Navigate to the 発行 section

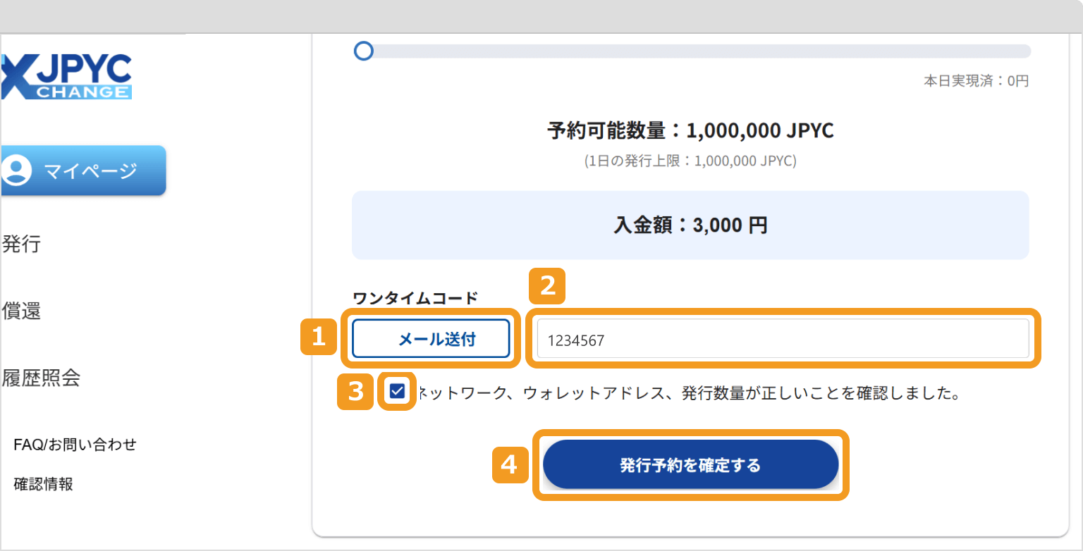(x=21, y=244)
